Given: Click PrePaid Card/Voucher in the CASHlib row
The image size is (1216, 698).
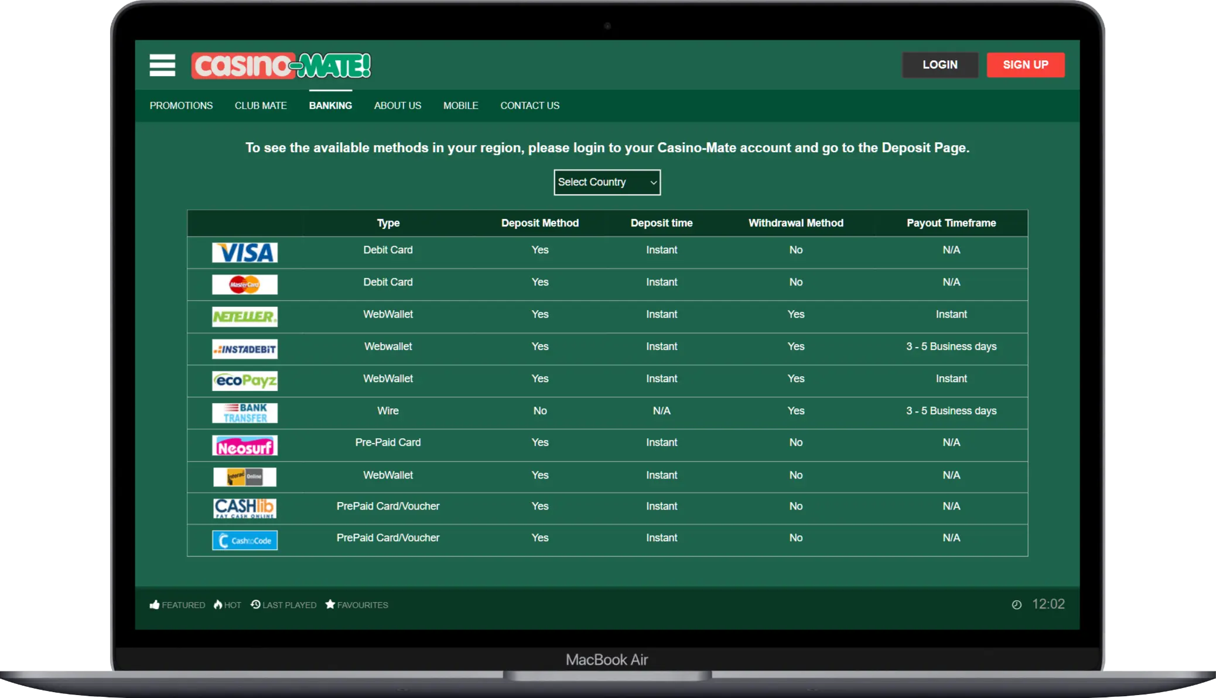Looking at the screenshot, I should coord(388,506).
